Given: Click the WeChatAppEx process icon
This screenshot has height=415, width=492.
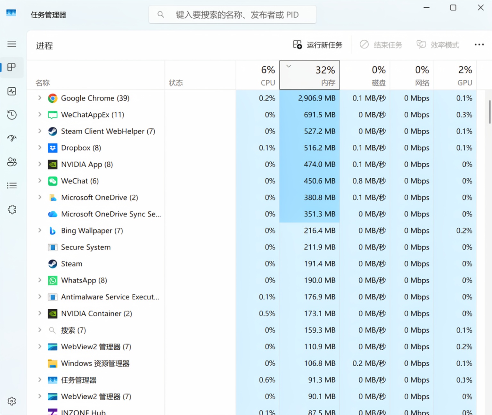Looking at the screenshot, I should [x=53, y=115].
